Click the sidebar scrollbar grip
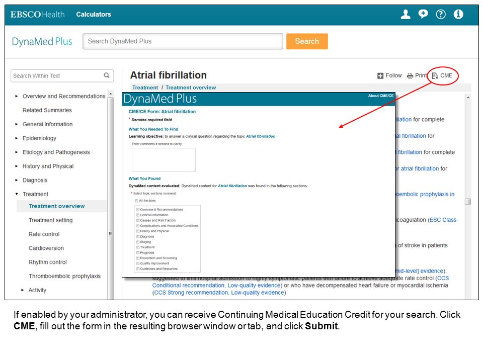The height and width of the screenshot is (362, 483). [110, 234]
